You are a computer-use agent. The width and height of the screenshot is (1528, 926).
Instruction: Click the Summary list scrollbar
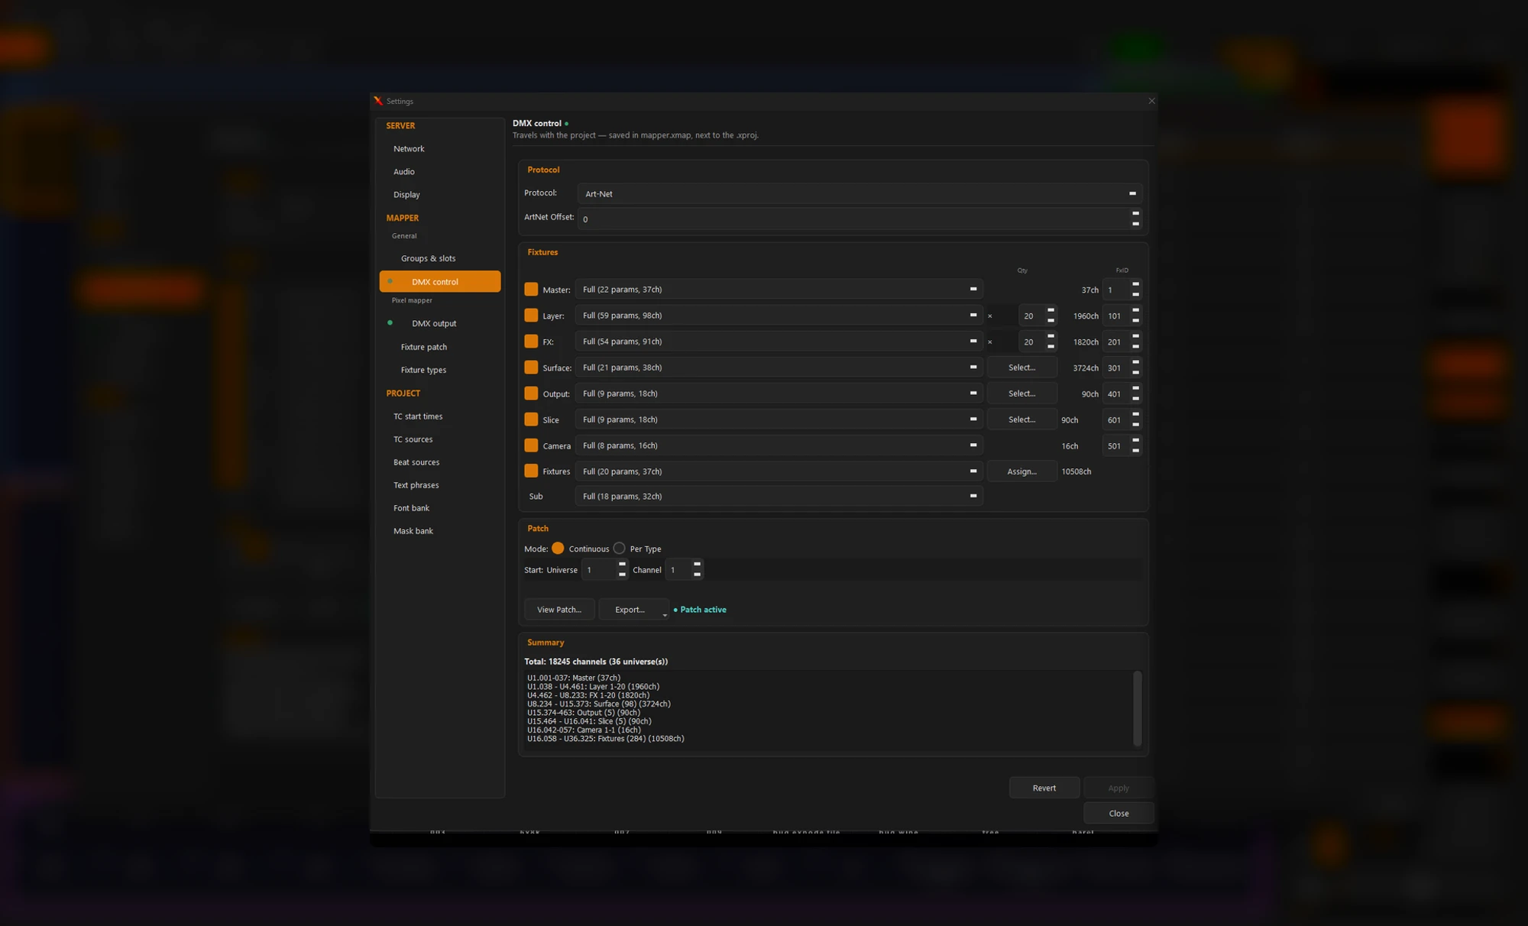pos(1137,708)
